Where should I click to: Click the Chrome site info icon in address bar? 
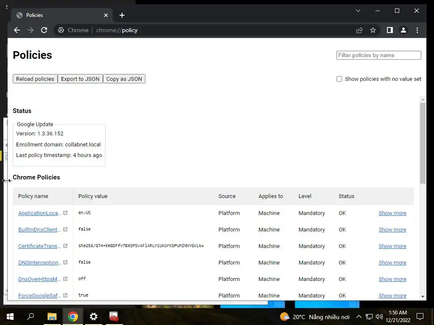61,30
